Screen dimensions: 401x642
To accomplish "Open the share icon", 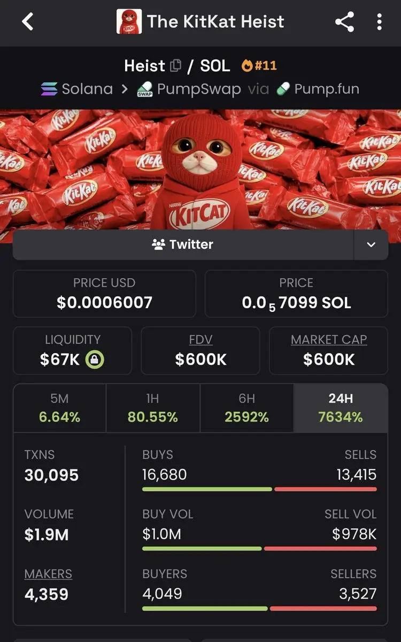I will (345, 22).
